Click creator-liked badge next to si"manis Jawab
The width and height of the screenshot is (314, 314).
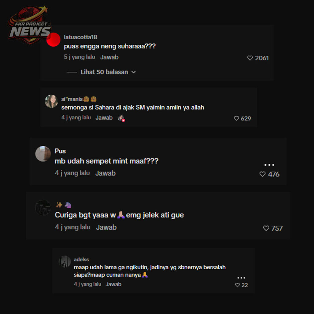(121, 118)
